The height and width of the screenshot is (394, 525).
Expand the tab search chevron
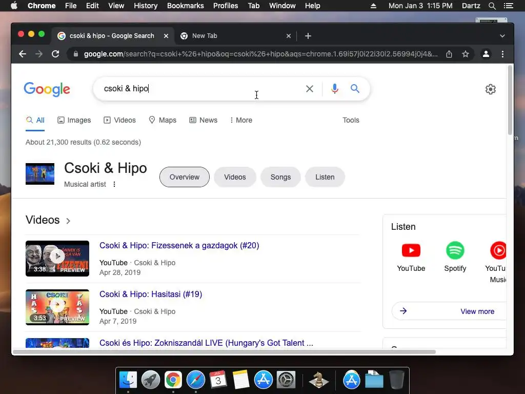point(502,36)
